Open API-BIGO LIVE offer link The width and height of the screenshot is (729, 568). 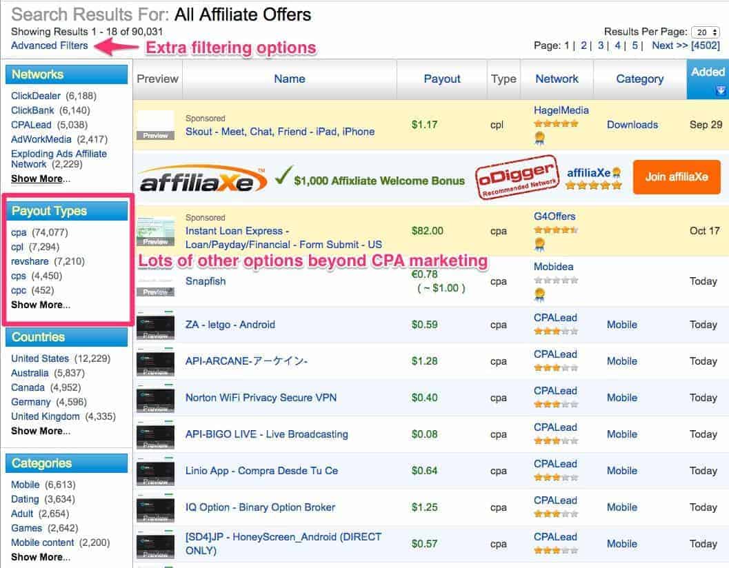(266, 434)
